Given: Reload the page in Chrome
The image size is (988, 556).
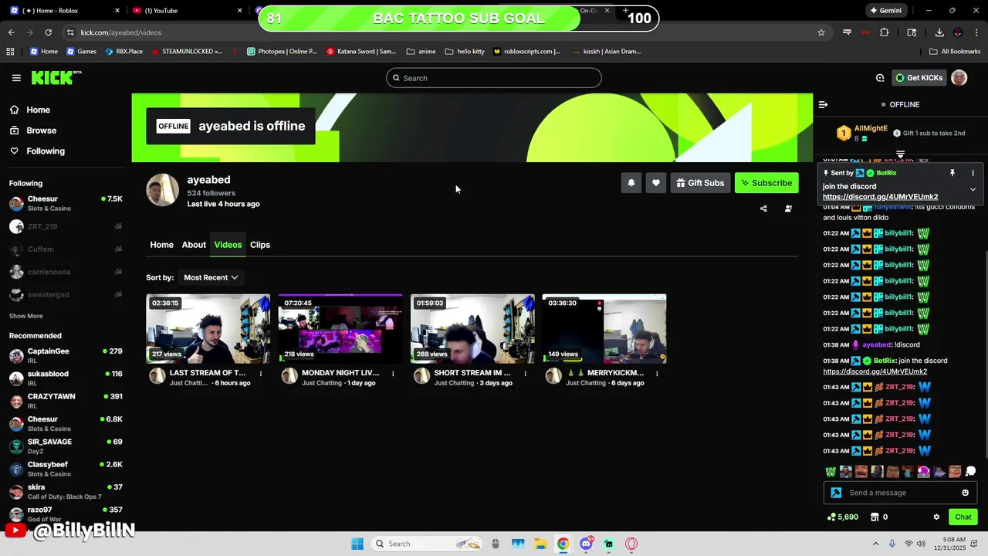Looking at the screenshot, I should [x=48, y=32].
